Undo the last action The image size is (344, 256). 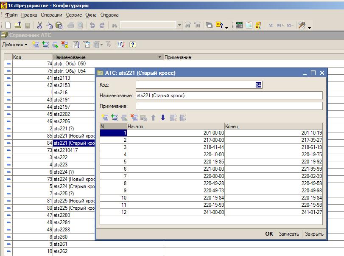[92, 25]
